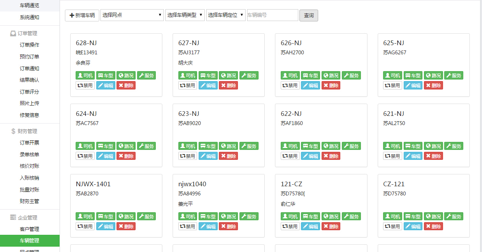Open 服务 for vehicle 625-NJ

tap(453, 76)
